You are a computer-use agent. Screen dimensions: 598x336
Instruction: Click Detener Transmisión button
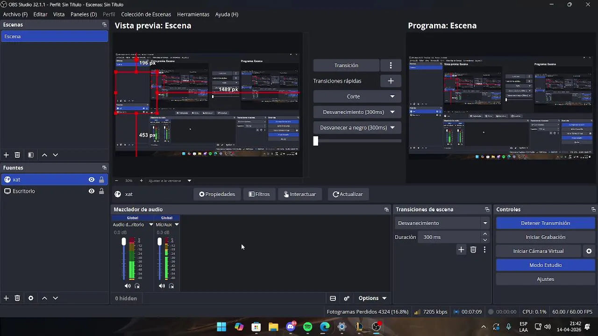[x=545, y=223]
